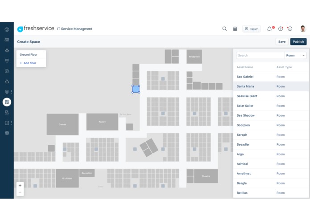
Task: Open the user stamp icon in the sidebar
Action: coord(7,113)
